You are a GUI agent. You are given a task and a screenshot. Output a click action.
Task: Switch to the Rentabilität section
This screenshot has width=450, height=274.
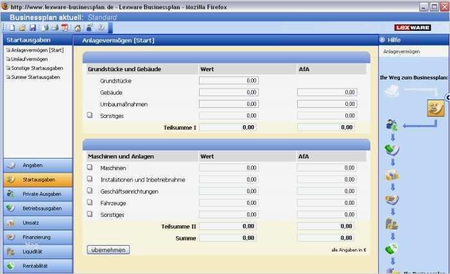click(38, 266)
